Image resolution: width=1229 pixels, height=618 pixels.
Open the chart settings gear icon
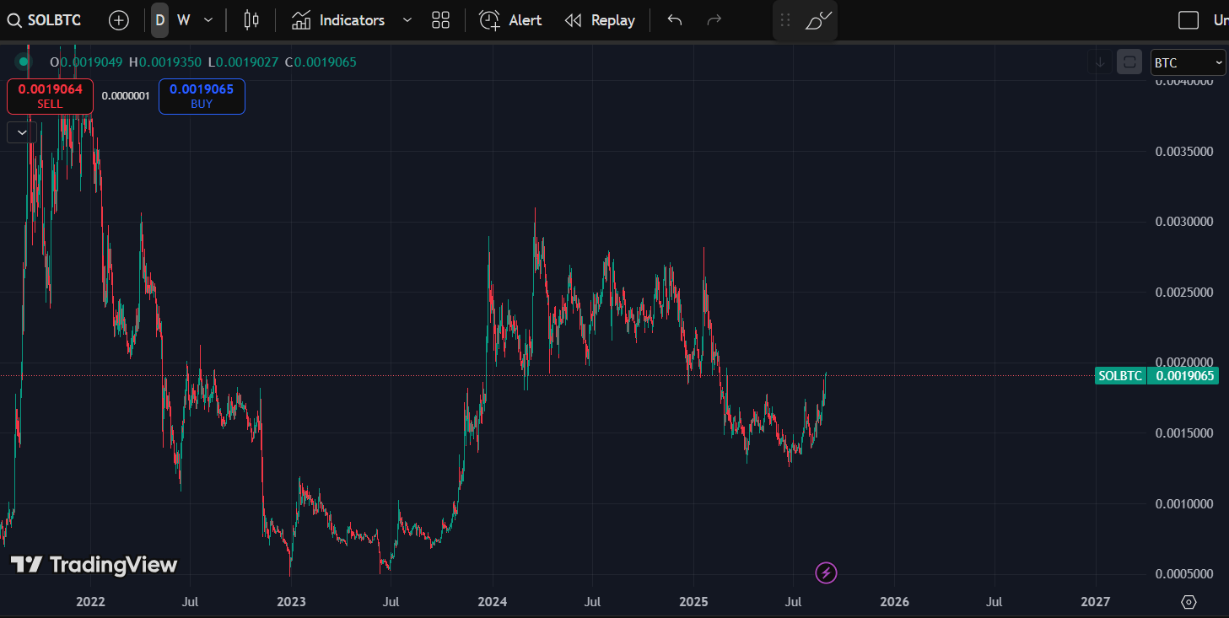point(1189,602)
